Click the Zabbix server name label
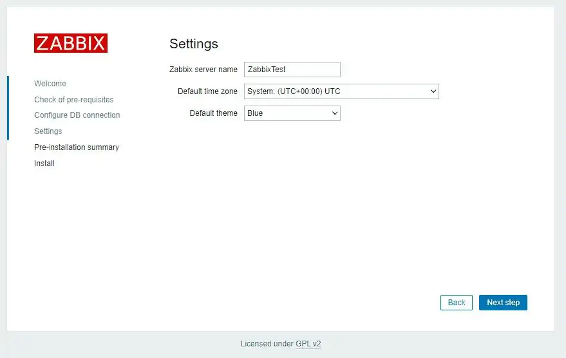Screen dimensions: 566x358 pyautogui.click(x=203, y=70)
